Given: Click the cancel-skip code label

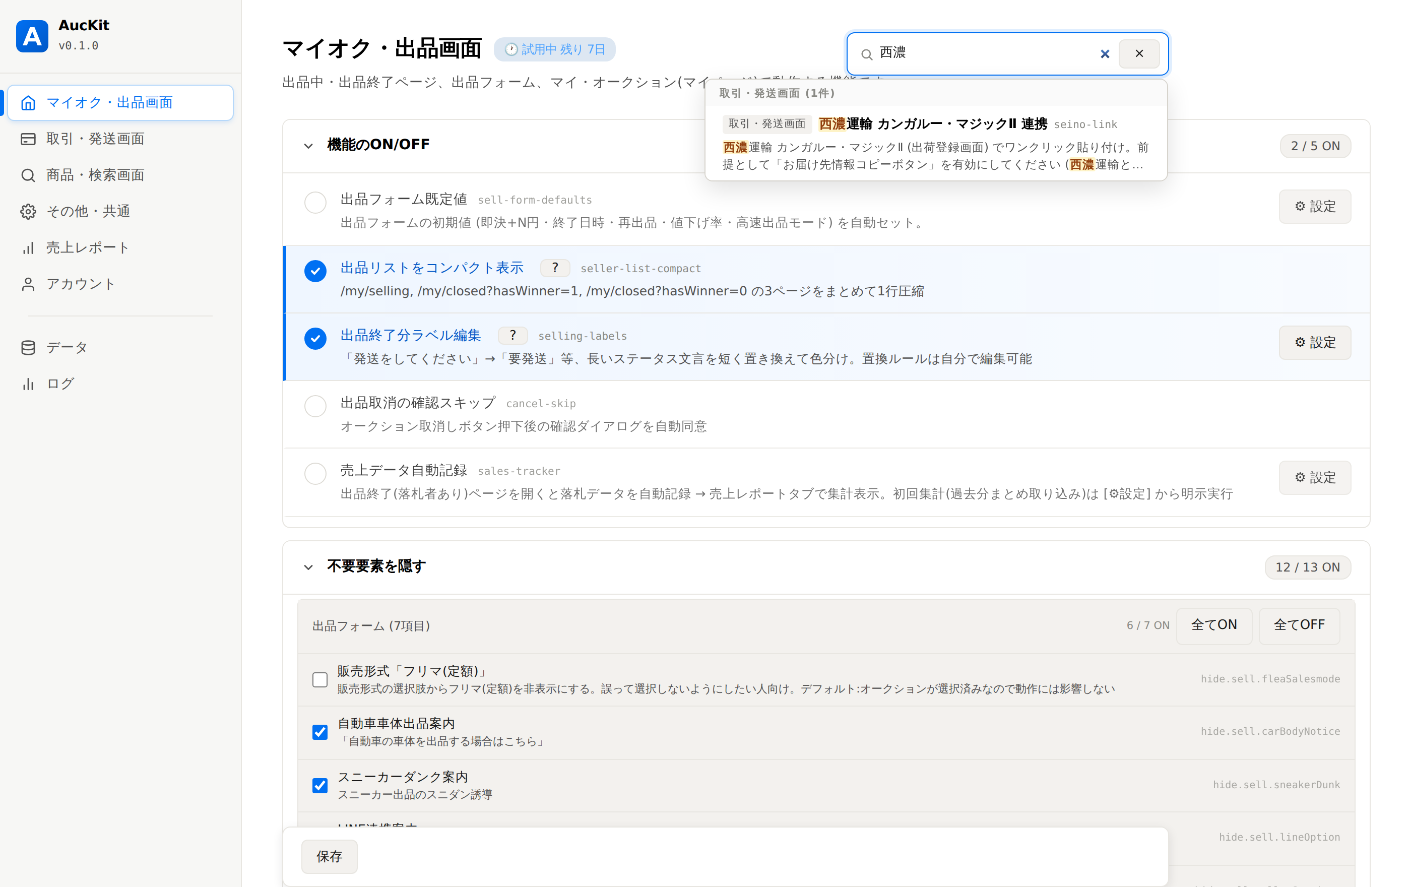Looking at the screenshot, I should 541,404.
